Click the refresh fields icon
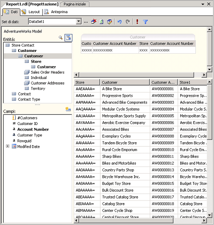The image size is (214, 225). pyautogui.click(x=101, y=22)
